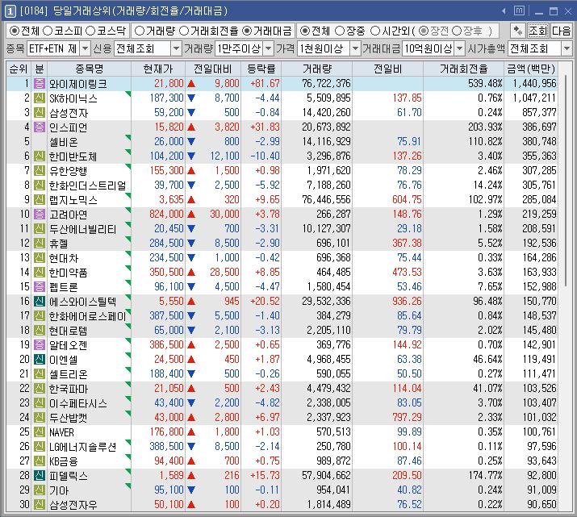577x517 pixels.
Task: Open the 한미반도체 stock name
Action: pyautogui.click(x=73, y=156)
